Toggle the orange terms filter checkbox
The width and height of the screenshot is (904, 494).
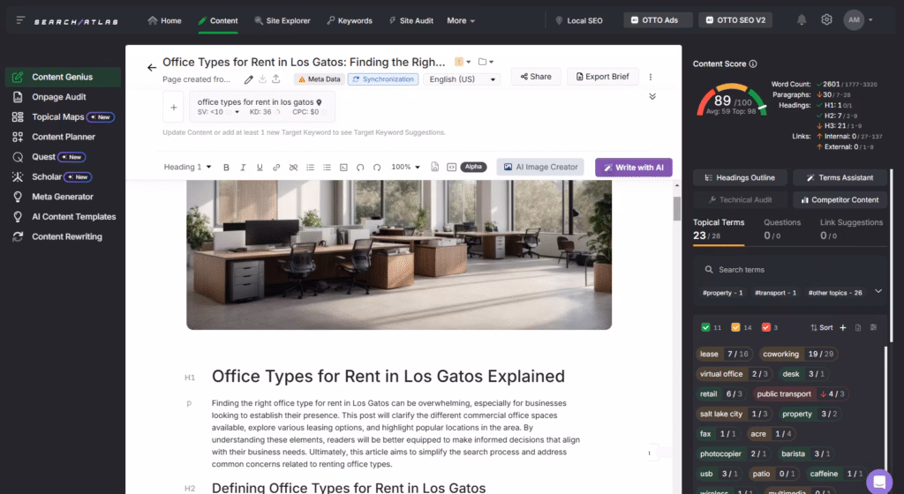click(734, 327)
